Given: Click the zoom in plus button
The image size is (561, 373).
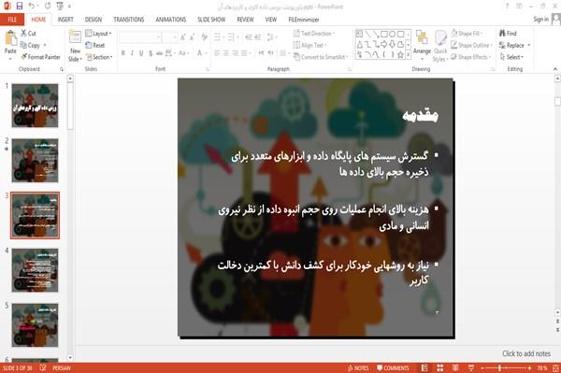Looking at the screenshot, I should (529, 368).
